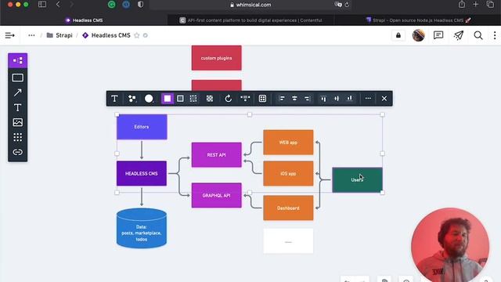Click the group into grid icon
Viewport: 501px width, 282px height.
click(262, 99)
